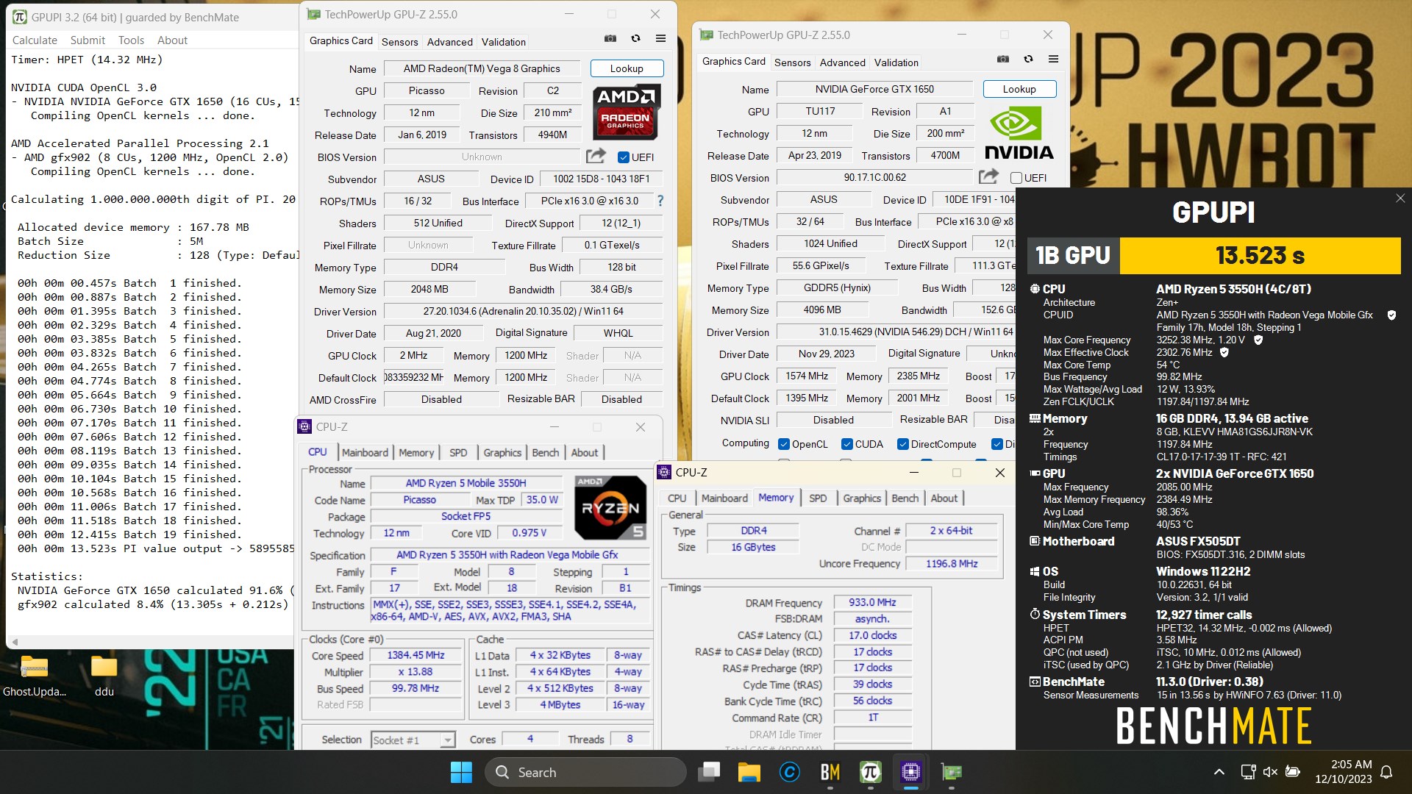The image size is (1412, 794).
Task: Click the DRAM Frequency 933.0 MHz value
Action: (x=872, y=602)
